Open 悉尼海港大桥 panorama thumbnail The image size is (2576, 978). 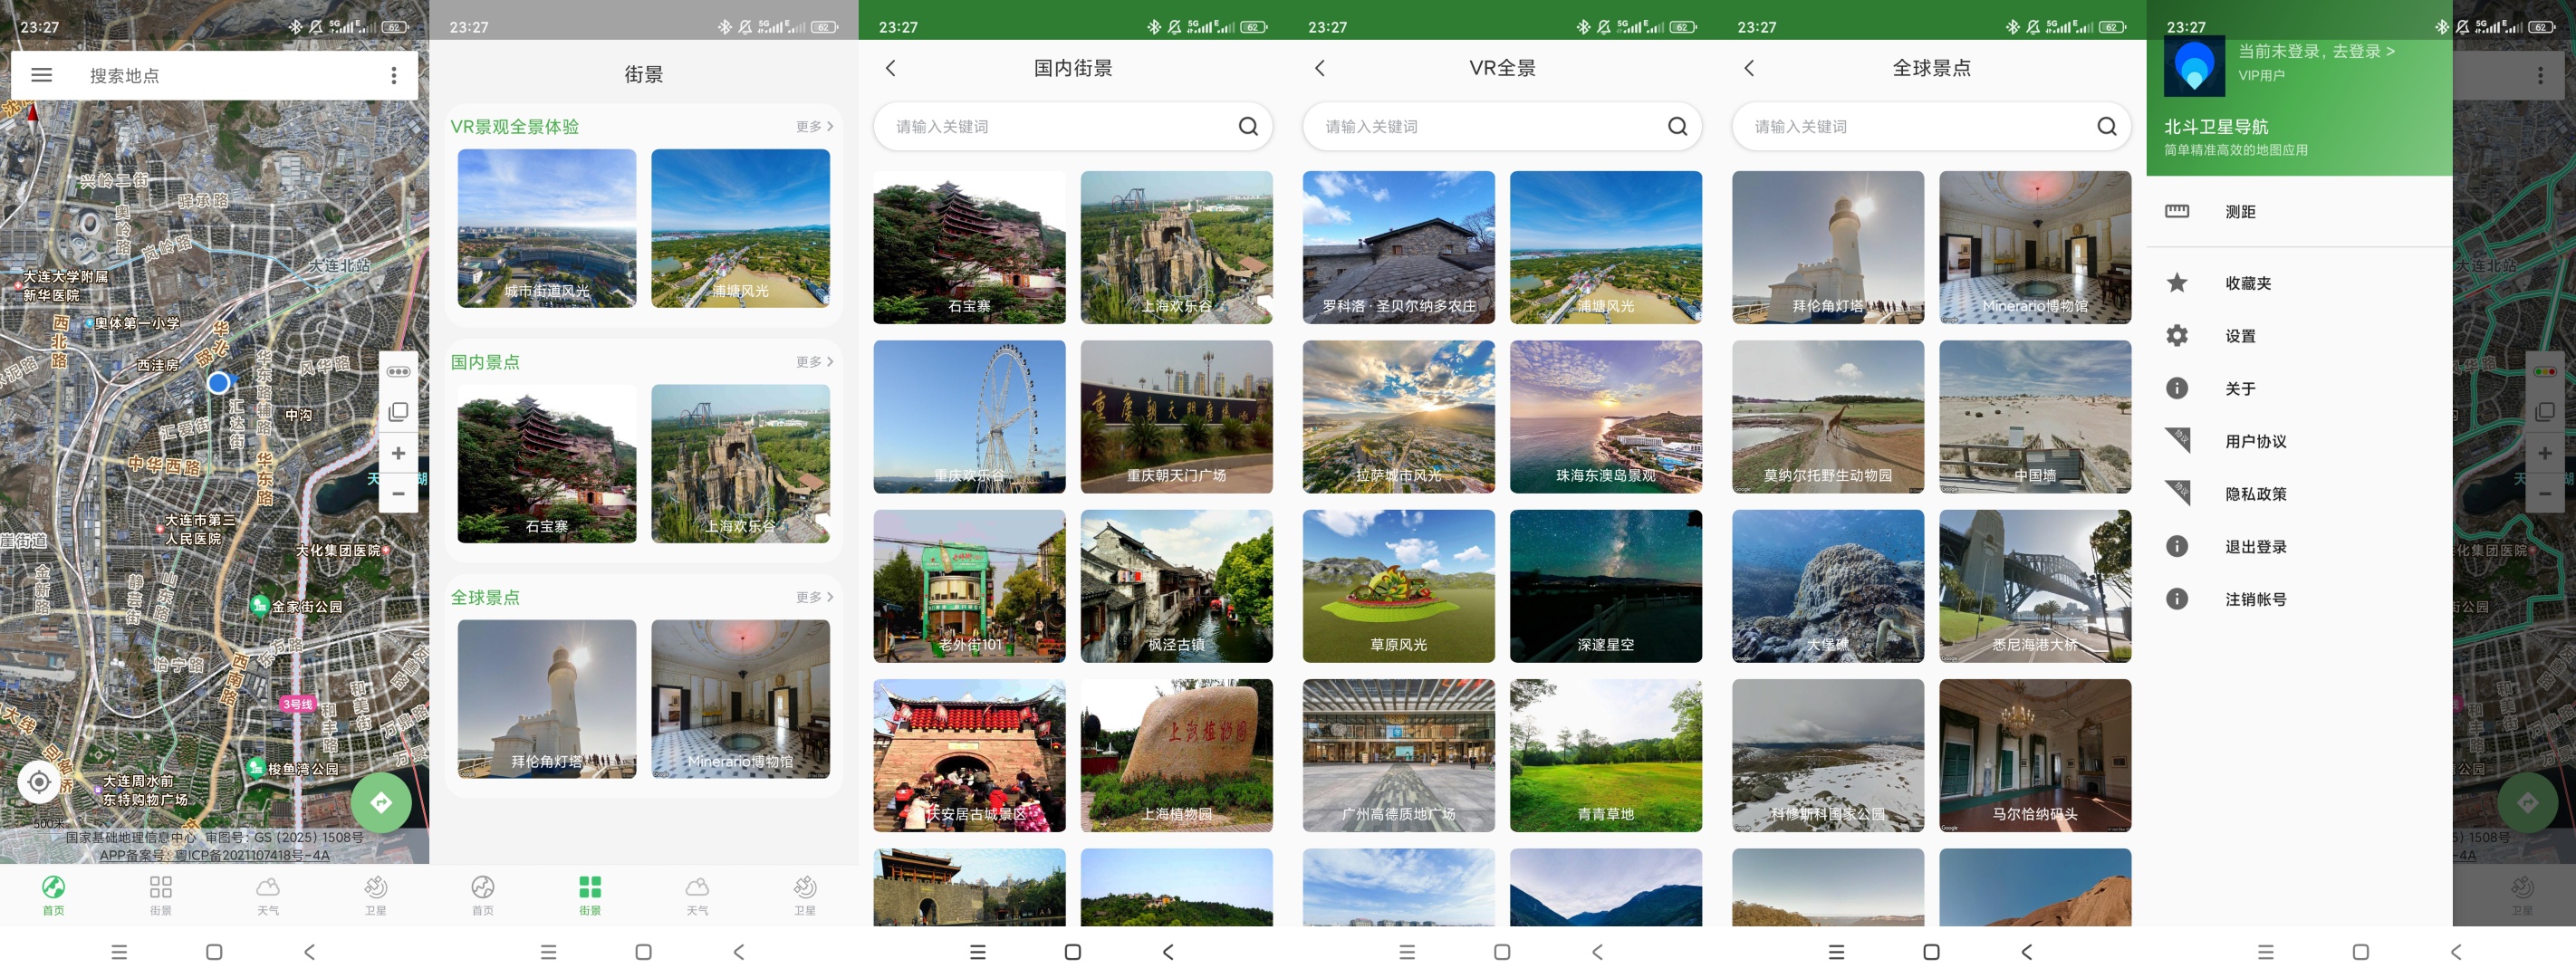click(2035, 586)
